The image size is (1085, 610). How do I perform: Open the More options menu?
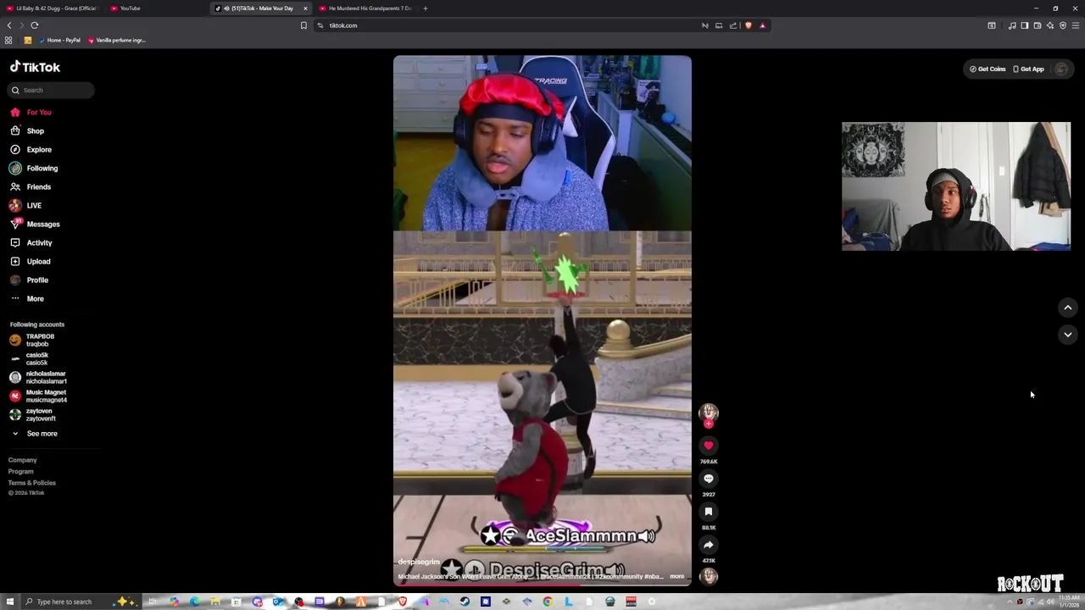click(27, 298)
